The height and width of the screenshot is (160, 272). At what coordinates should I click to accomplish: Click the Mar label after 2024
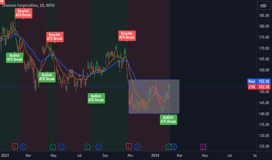tap(179, 155)
